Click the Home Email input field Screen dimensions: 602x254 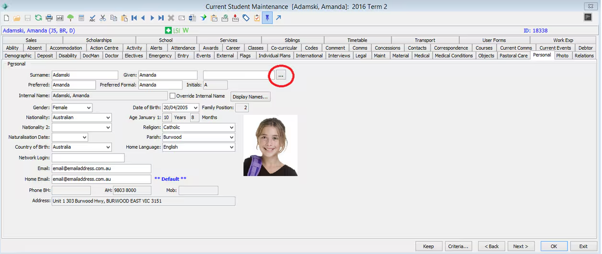[102, 179]
